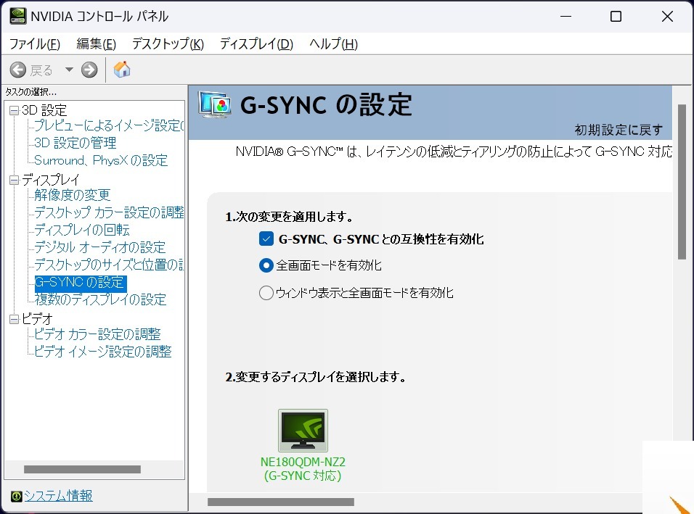Select G-SYNC の設定 tree item
Screen dimensions: 694x514
pos(81,283)
